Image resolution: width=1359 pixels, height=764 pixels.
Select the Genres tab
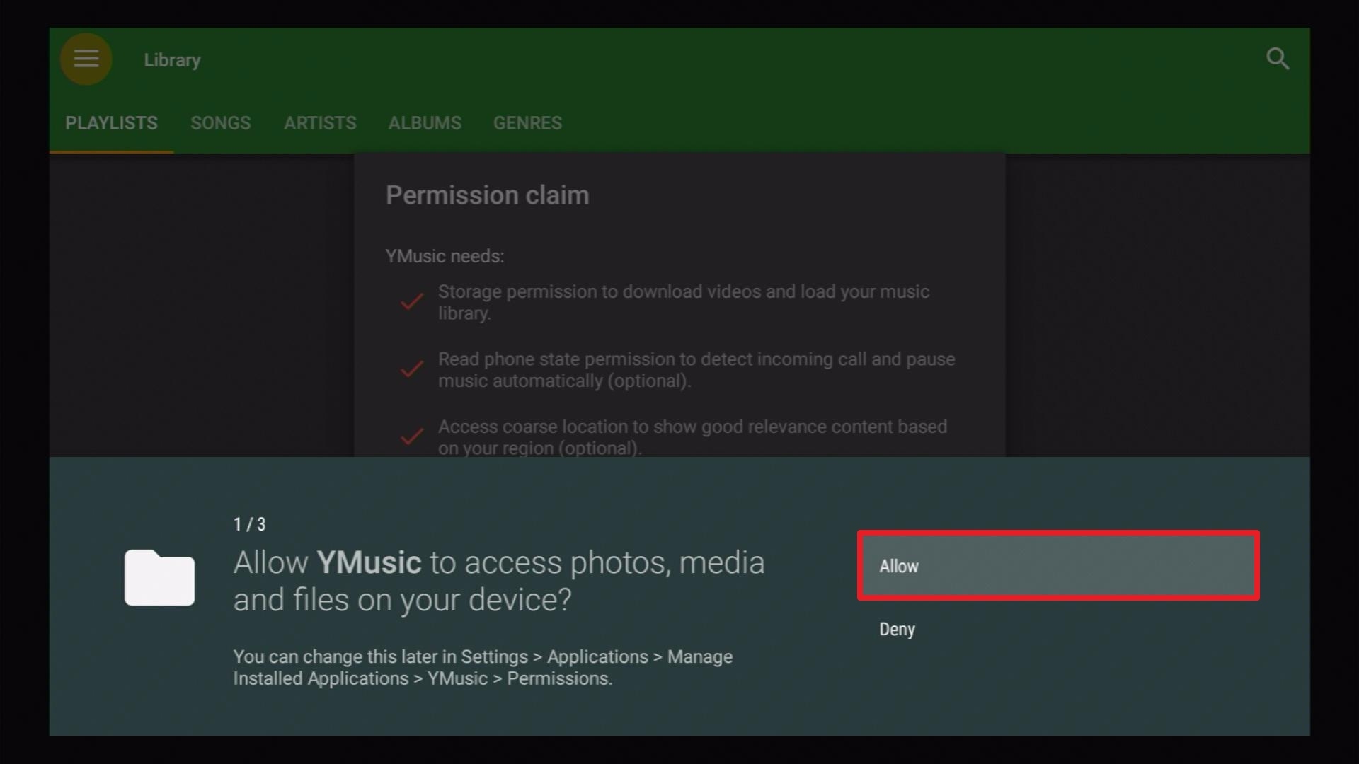pyautogui.click(x=527, y=123)
